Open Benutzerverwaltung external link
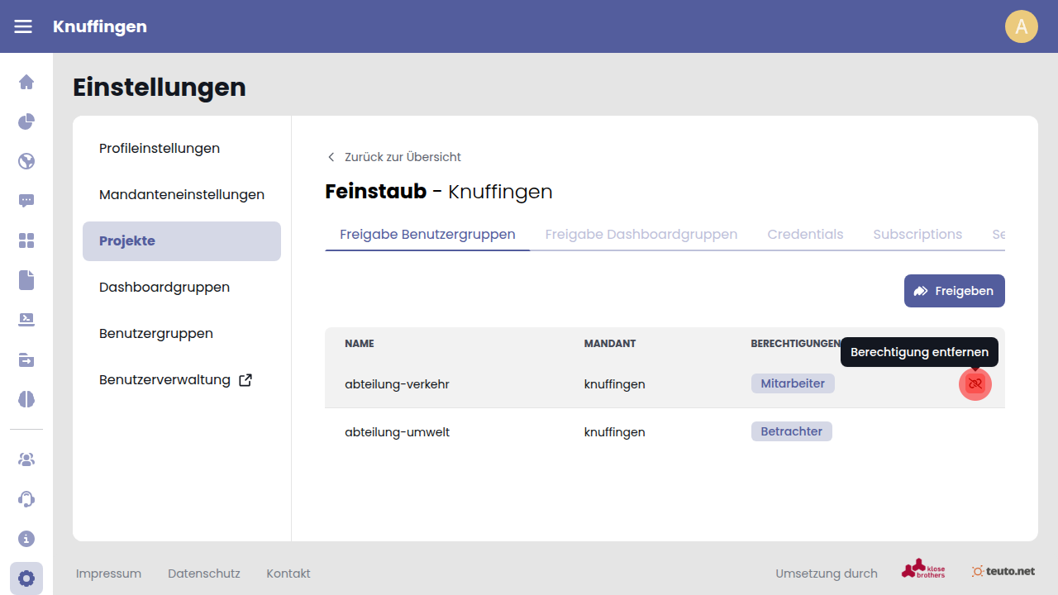This screenshot has width=1058, height=595. [x=175, y=380]
